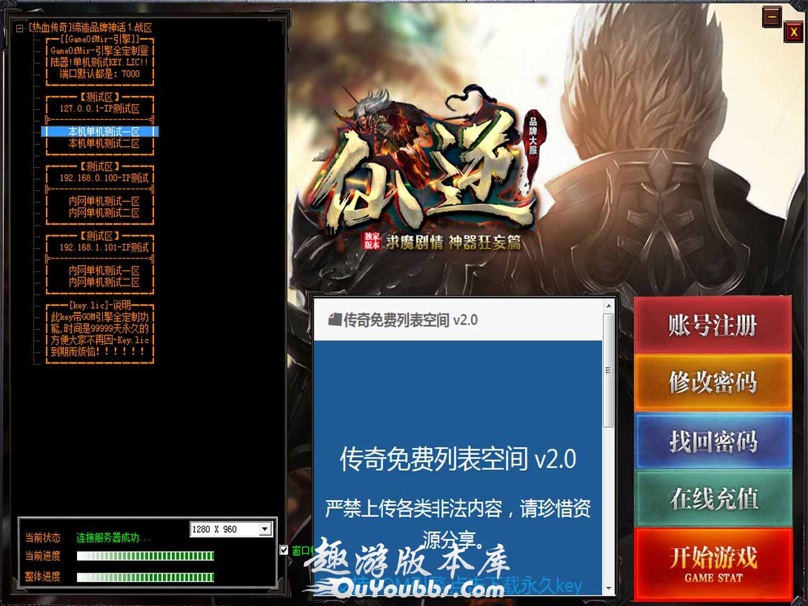Collapse the 热血传奇 server tree root

coord(20,28)
